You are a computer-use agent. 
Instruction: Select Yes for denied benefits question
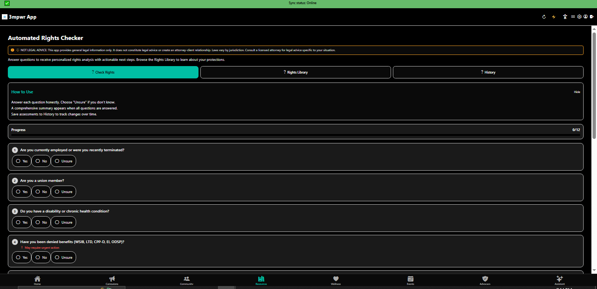pyautogui.click(x=22, y=257)
